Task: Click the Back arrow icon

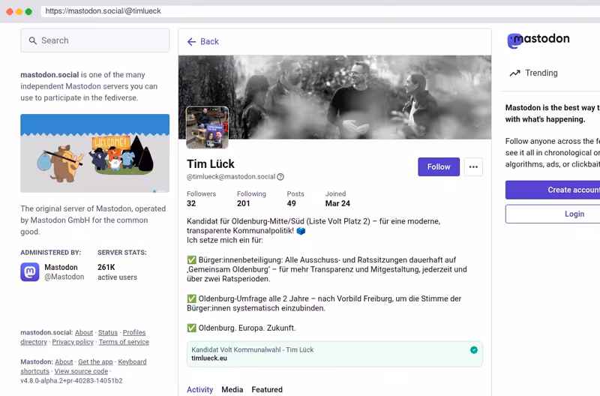Action: click(x=191, y=42)
